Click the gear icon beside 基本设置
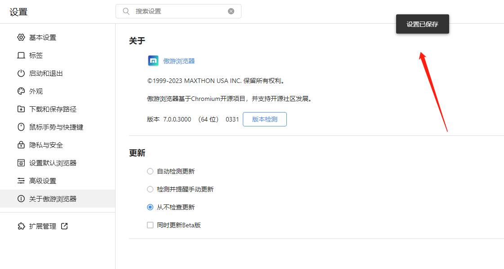Image resolution: width=504 pixels, height=269 pixels. pyautogui.click(x=21, y=37)
